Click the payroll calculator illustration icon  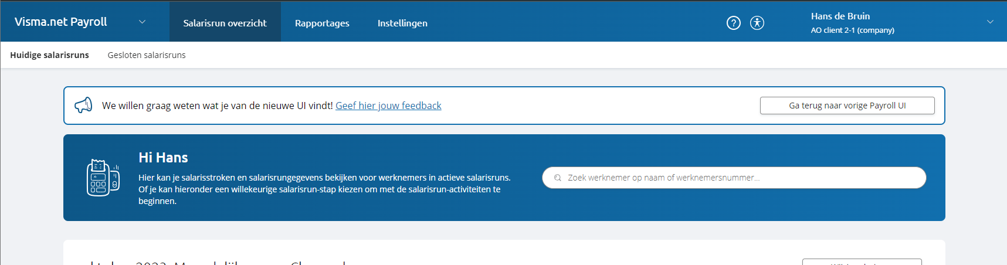[103, 178]
